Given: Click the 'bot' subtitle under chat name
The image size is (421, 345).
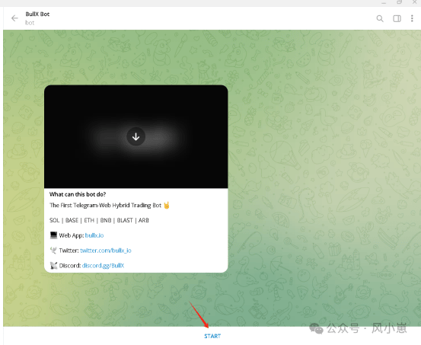Looking at the screenshot, I should pyautogui.click(x=30, y=23).
